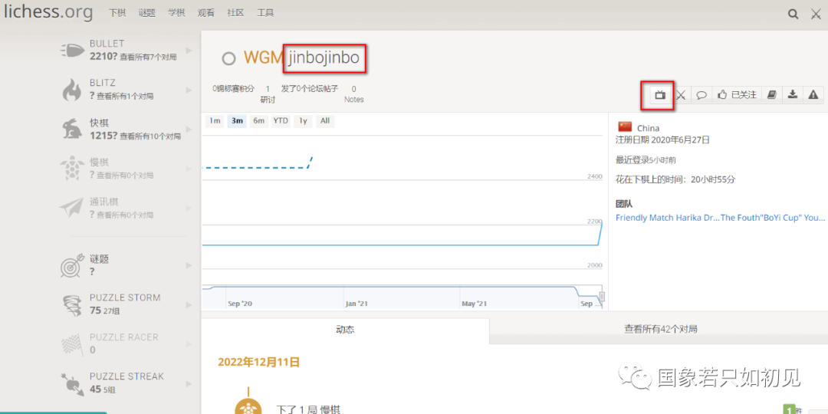Open the 学棋 menu

(x=176, y=13)
